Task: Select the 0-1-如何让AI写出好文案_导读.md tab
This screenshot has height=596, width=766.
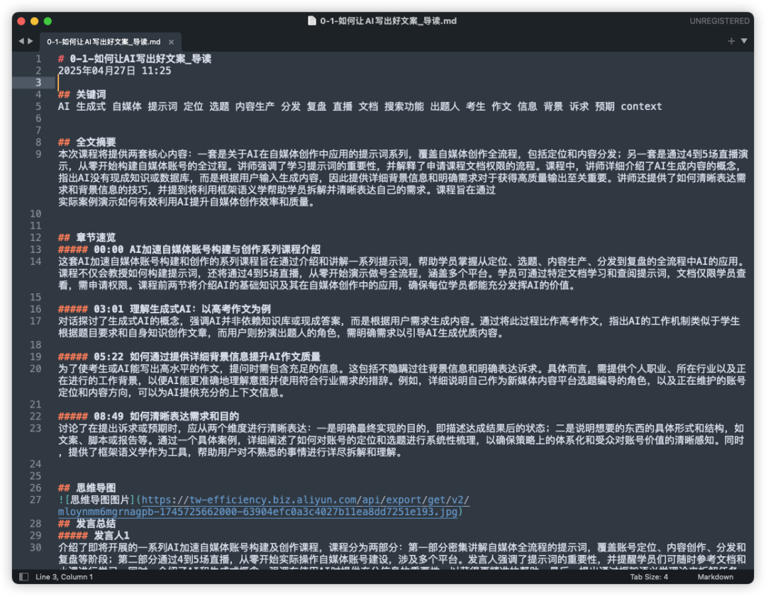Action: click(104, 42)
